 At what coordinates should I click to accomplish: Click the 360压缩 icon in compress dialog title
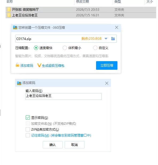[15, 27]
